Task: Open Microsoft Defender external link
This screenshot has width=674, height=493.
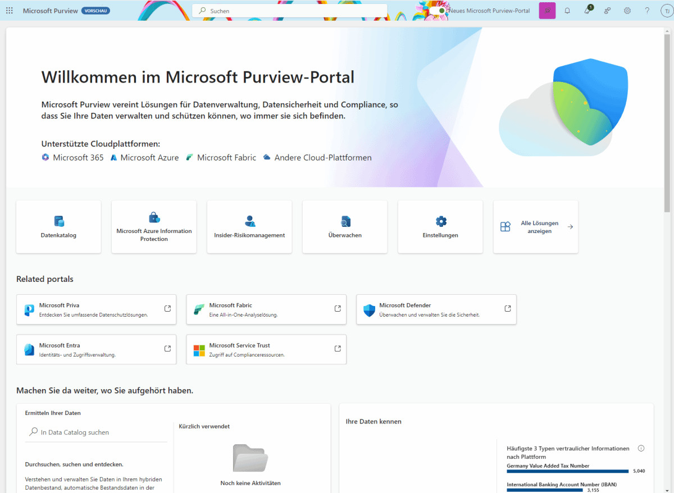Action: [x=436, y=309]
